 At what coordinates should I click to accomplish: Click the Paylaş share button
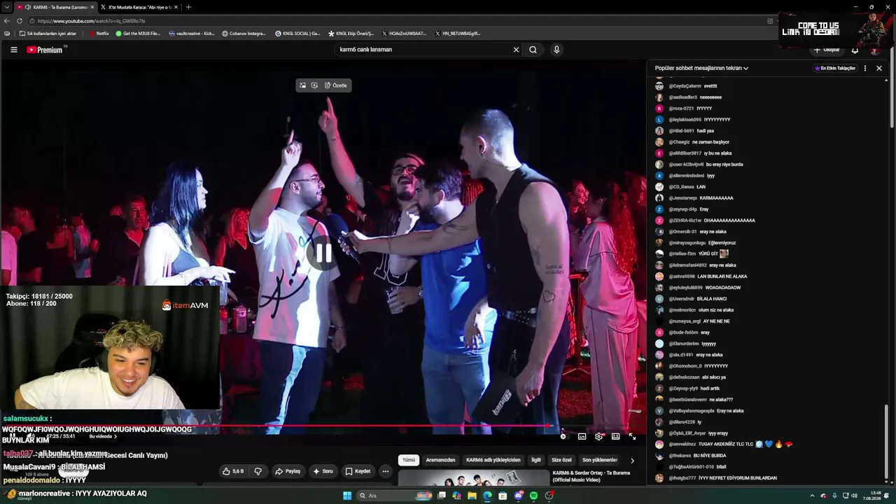click(288, 471)
